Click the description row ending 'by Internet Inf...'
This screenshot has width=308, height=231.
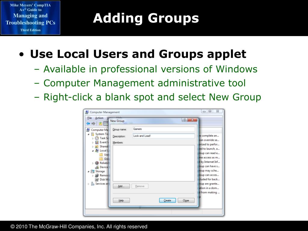point(209,162)
